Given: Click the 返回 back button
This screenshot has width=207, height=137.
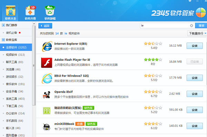Looking at the screenshot, I should click(45, 26).
